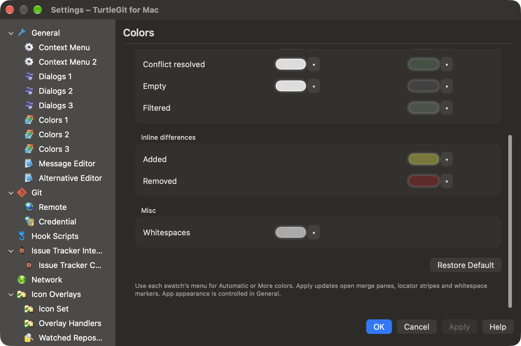Click the Watched Repos magnifier icon
This screenshot has height=346, width=521.
tap(29, 338)
